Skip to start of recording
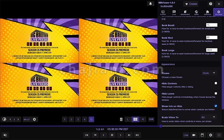224x140 pixels. (x=86, y=135)
